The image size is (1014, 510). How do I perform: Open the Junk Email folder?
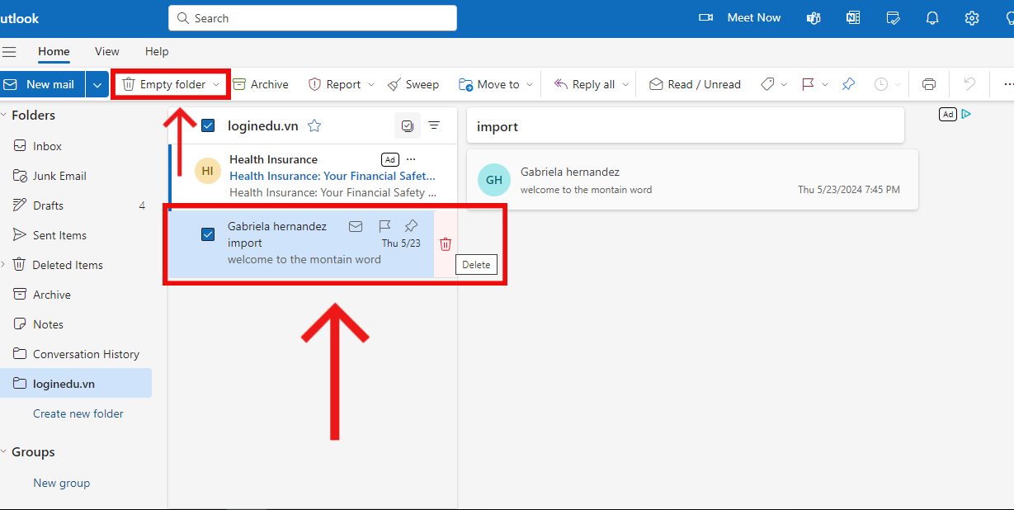pyautogui.click(x=76, y=176)
